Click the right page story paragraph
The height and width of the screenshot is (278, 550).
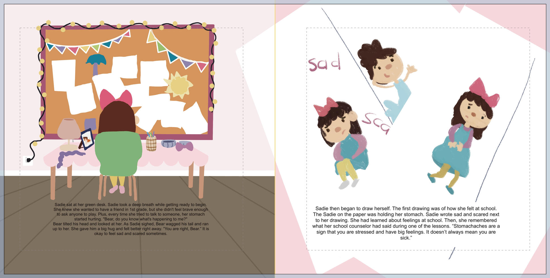tap(406, 223)
